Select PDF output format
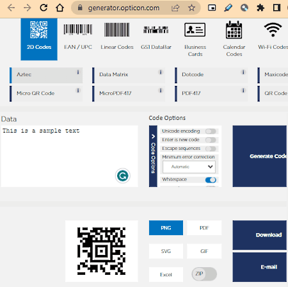 pos(204,228)
